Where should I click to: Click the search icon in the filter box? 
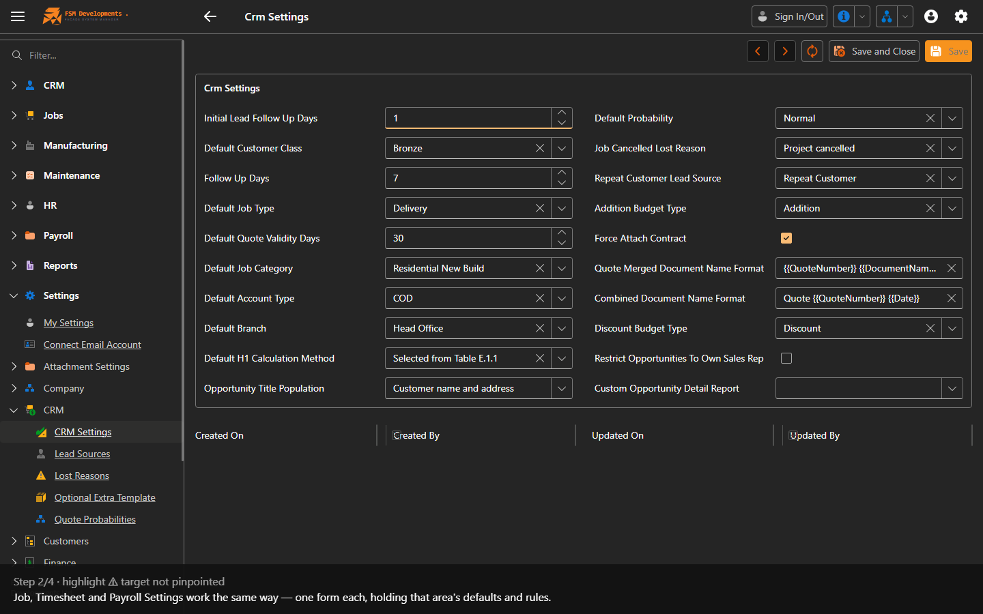pos(17,55)
